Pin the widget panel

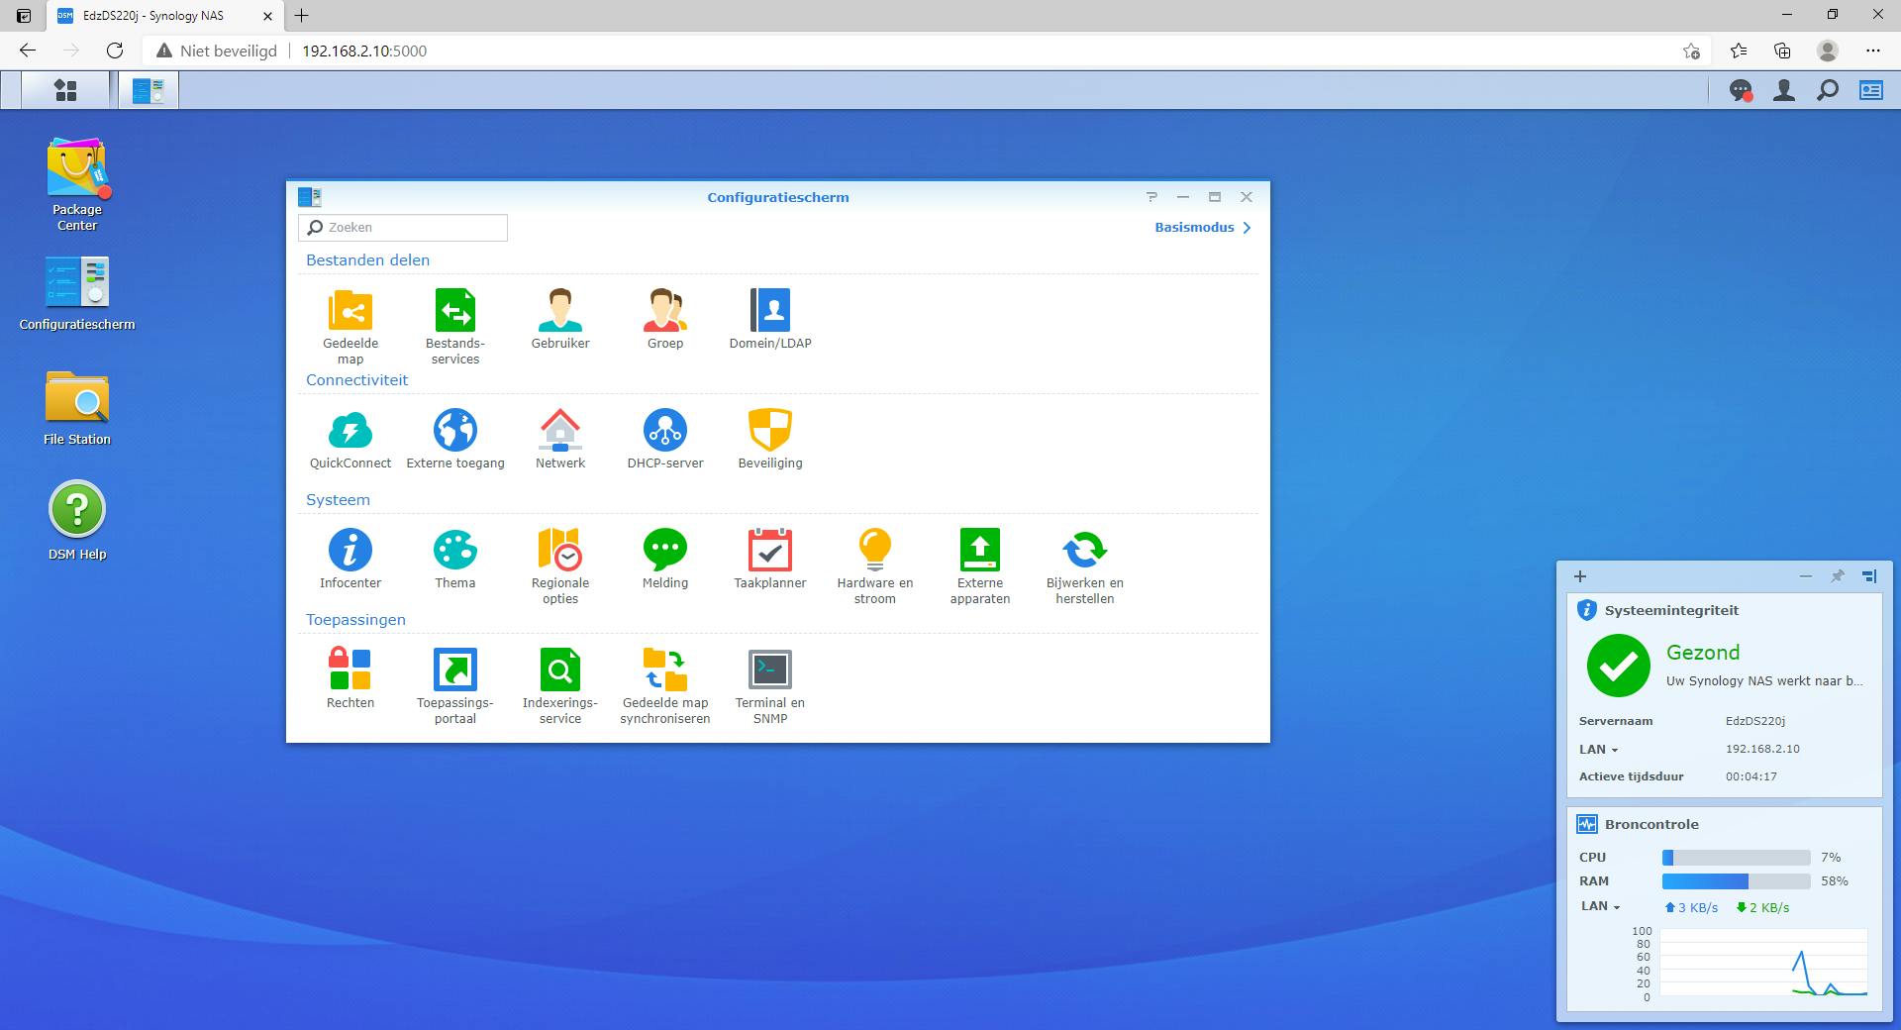coord(1838,576)
